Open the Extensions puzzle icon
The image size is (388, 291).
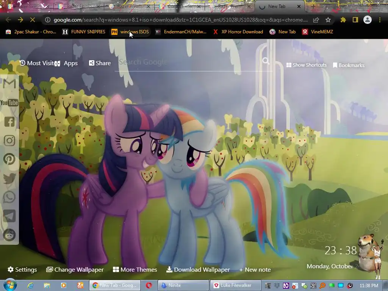(343, 20)
